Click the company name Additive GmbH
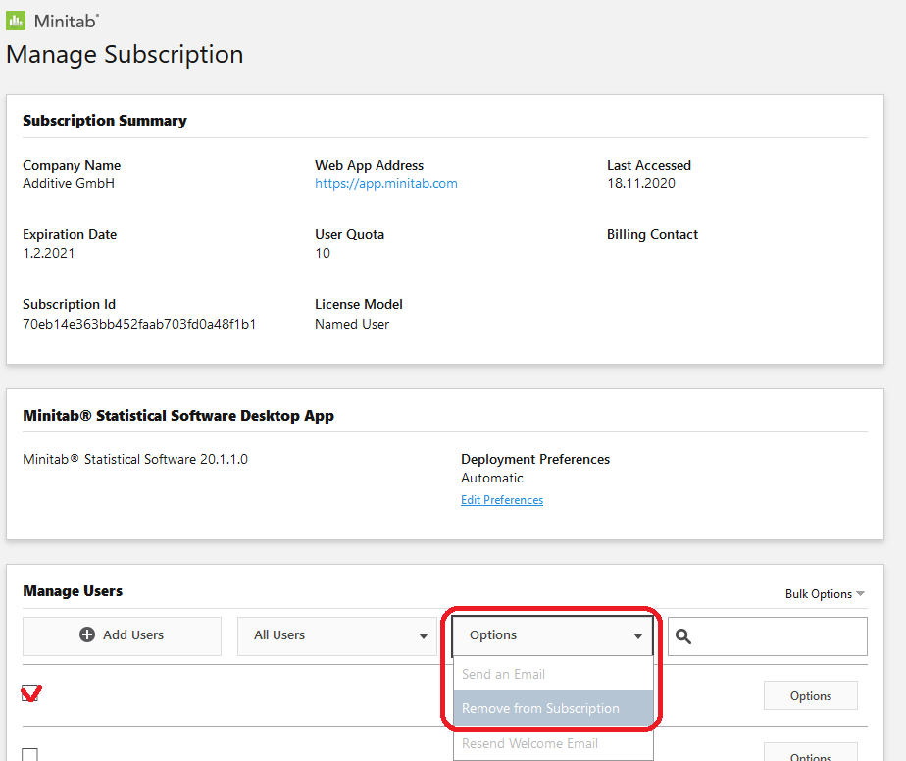 (x=69, y=183)
